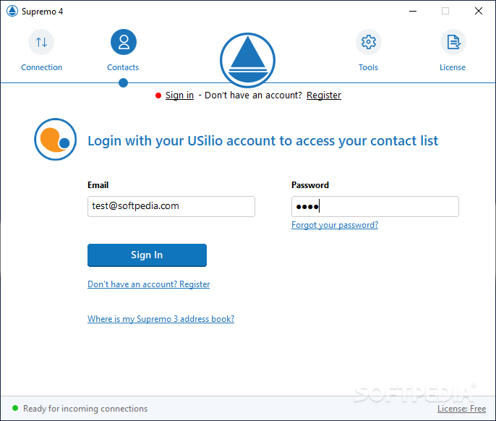The width and height of the screenshot is (496, 421).
Task: Click the green ready status indicator
Action: click(x=15, y=408)
